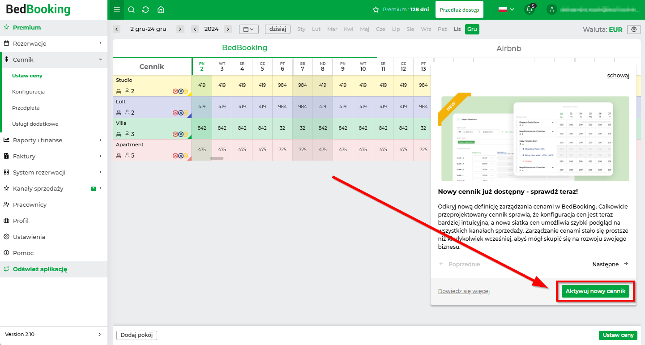
Task: Expand Rezerwacje sidebar section
Action: pos(54,43)
